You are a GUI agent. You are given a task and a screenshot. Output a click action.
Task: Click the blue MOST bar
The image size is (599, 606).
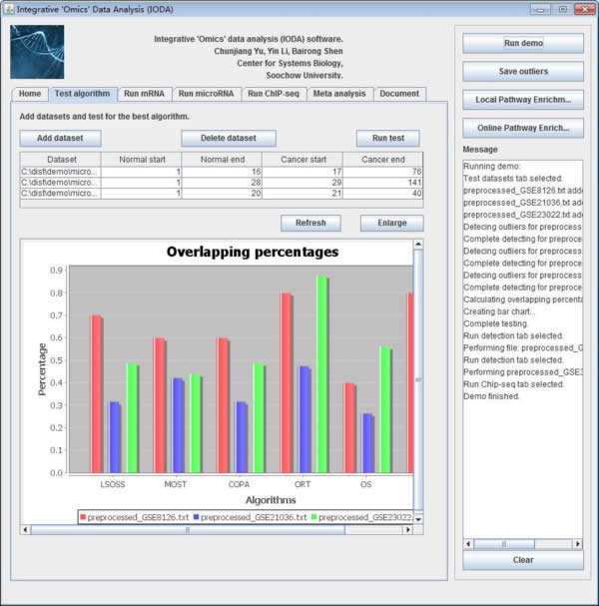[x=178, y=425]
